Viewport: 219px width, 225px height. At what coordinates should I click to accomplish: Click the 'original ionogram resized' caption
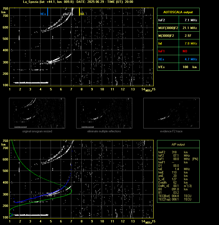point(37,131)
